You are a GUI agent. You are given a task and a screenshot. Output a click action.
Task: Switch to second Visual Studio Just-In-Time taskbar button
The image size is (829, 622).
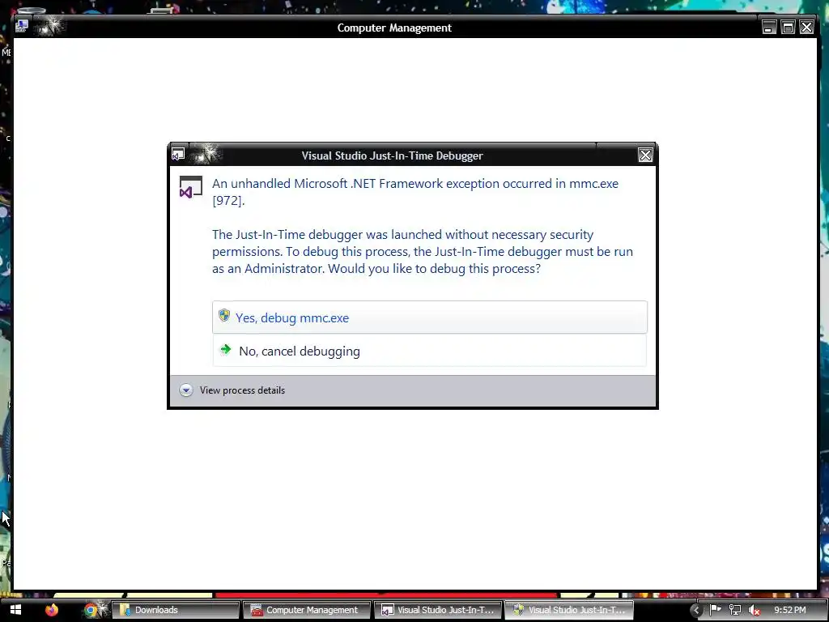[x=569, y=610]
